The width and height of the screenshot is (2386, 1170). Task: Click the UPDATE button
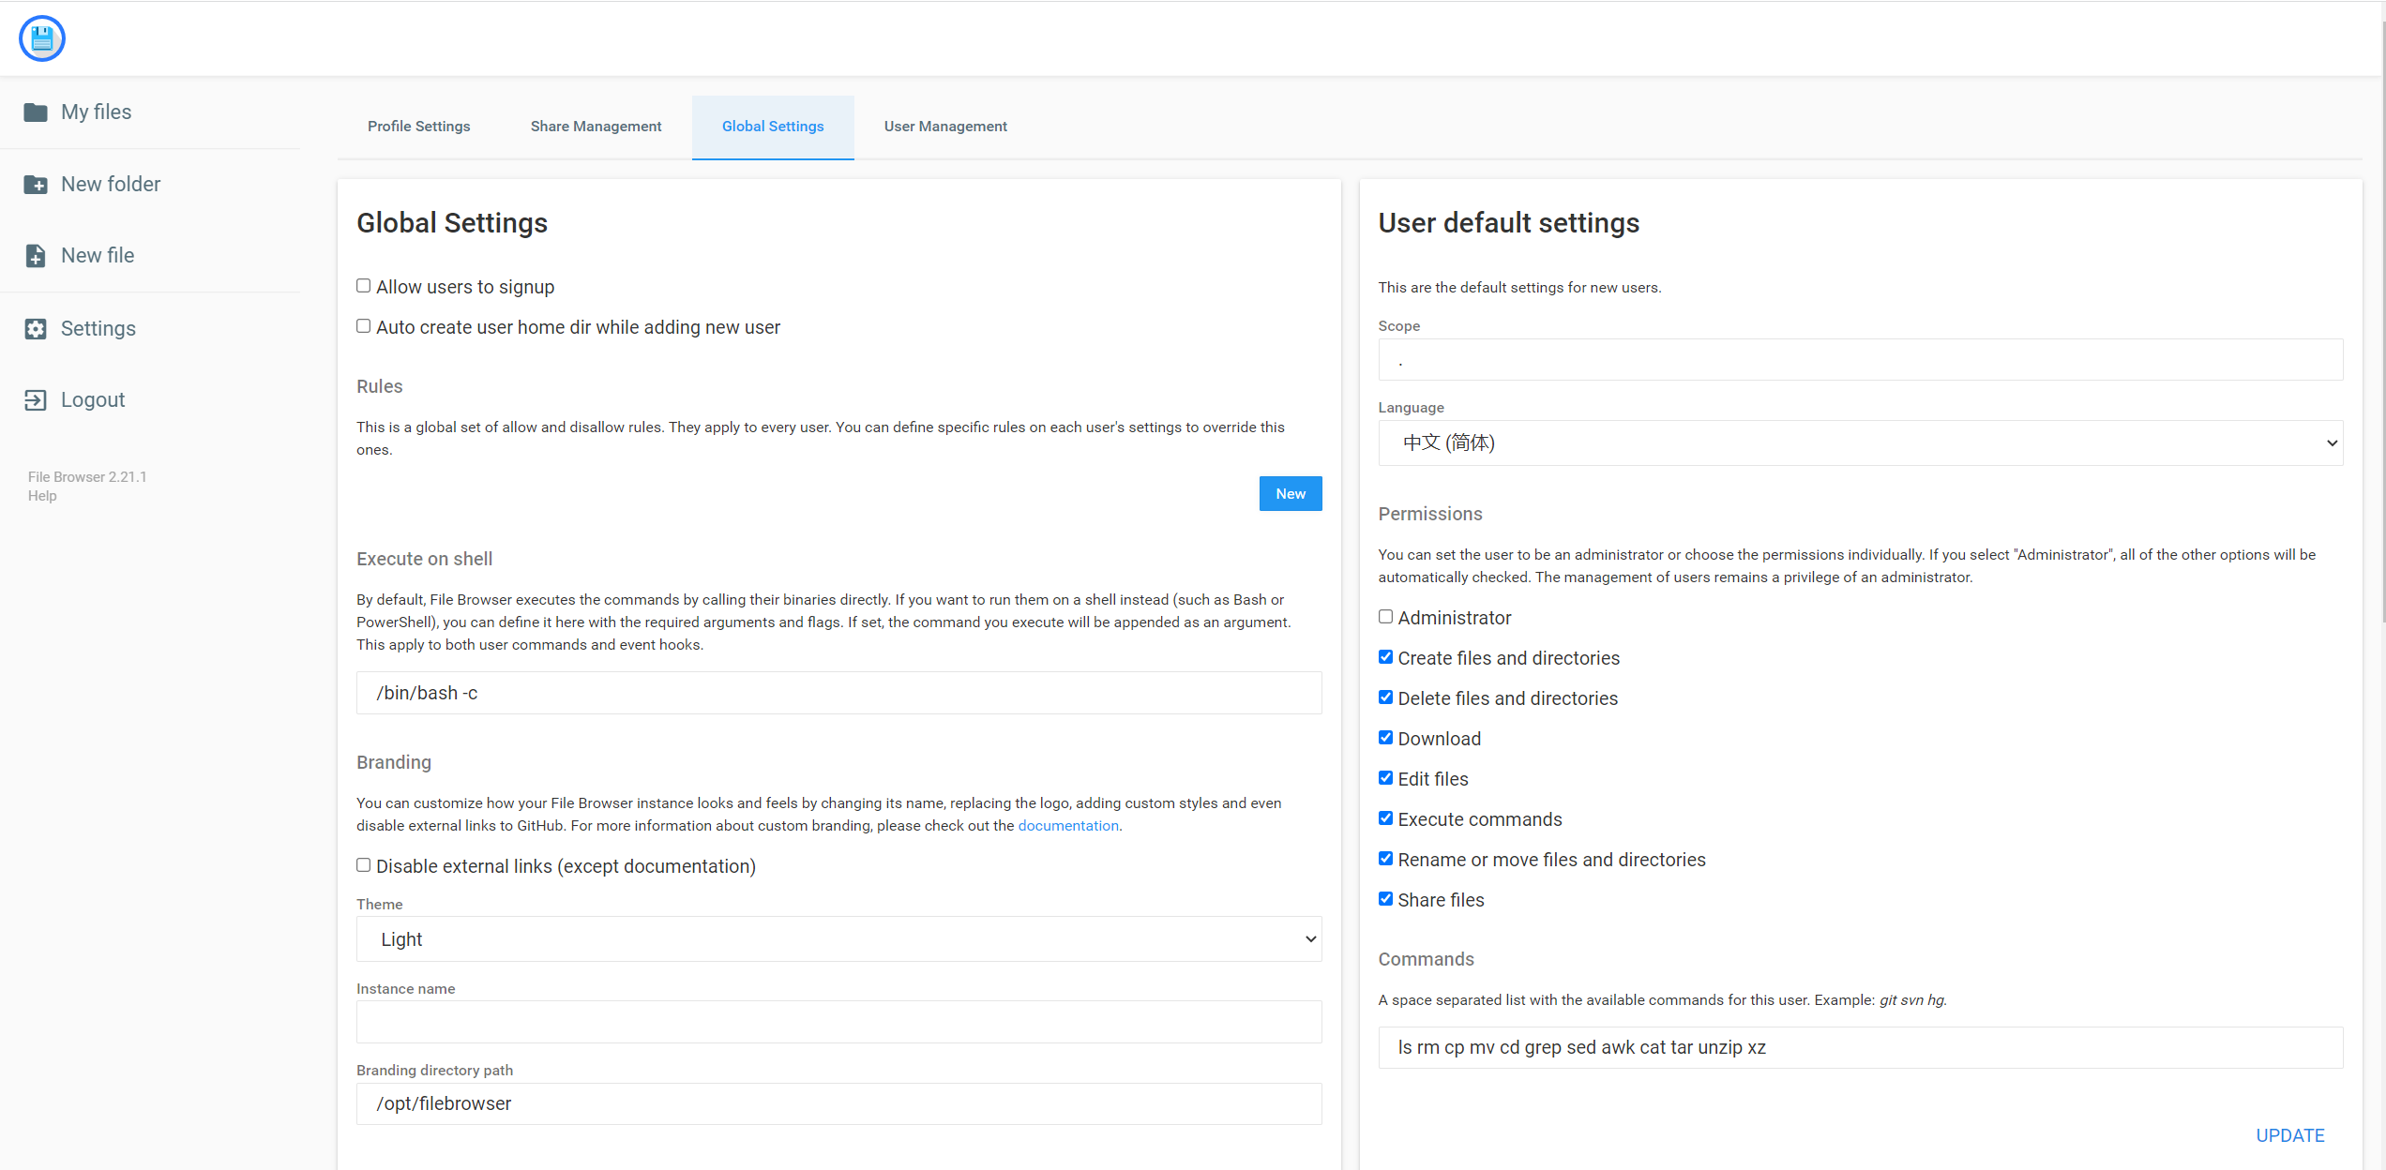pyautogui.click(x=2290, y=1134)
